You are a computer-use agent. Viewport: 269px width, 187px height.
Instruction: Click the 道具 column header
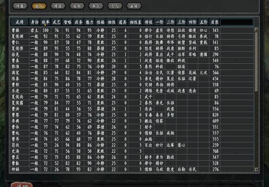click(122, 22)
